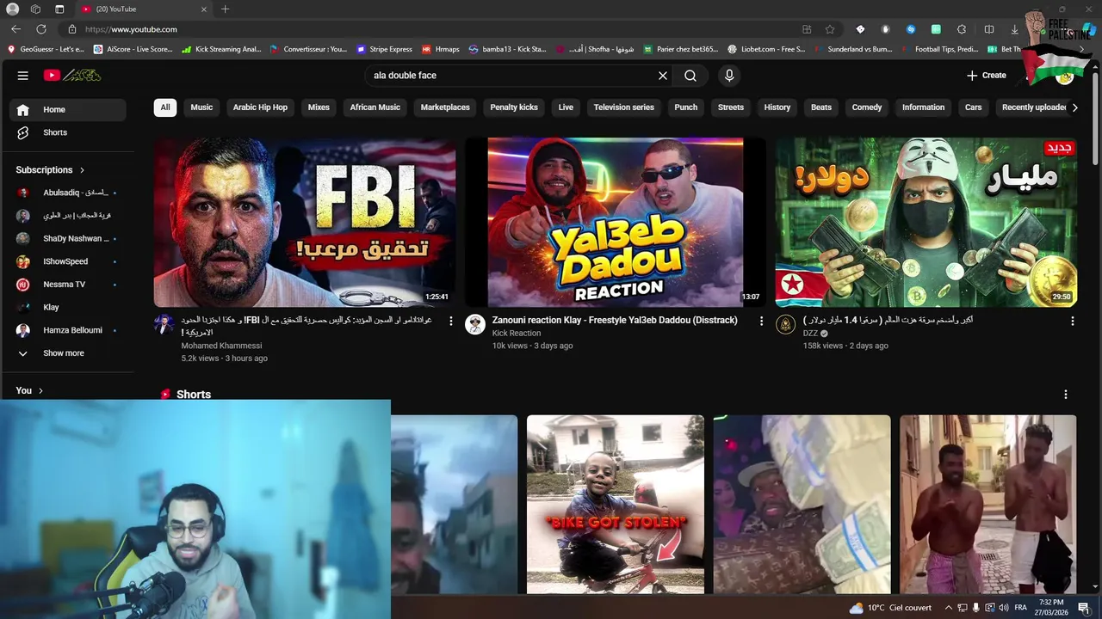Select the Live chip
Viewport: 1102px width, 619px height.
566,107
